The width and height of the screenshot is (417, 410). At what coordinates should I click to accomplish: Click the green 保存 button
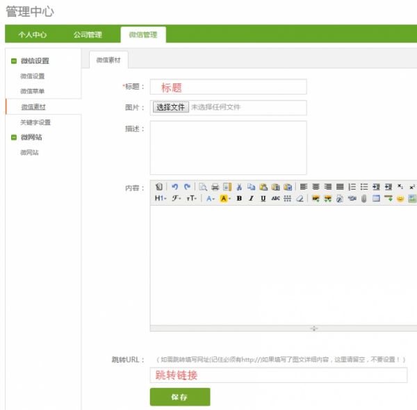pyautogui.click(x=179, y=397)
